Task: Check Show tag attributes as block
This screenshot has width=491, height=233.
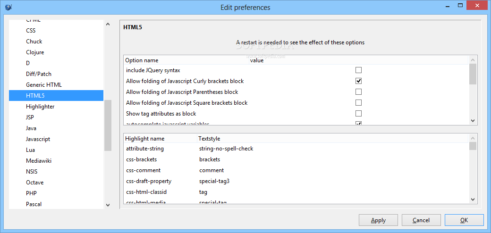Action: pos(358,114)
